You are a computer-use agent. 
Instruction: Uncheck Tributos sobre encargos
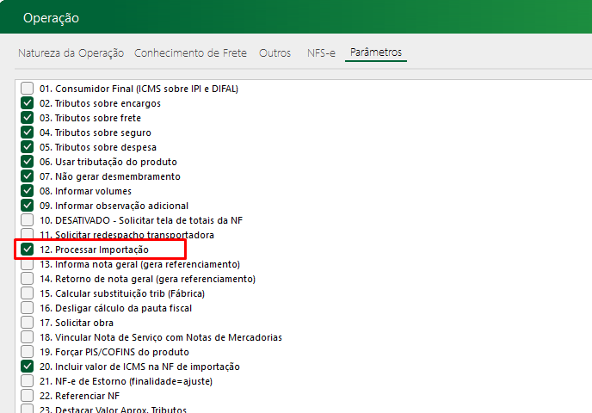pos(28,103)
